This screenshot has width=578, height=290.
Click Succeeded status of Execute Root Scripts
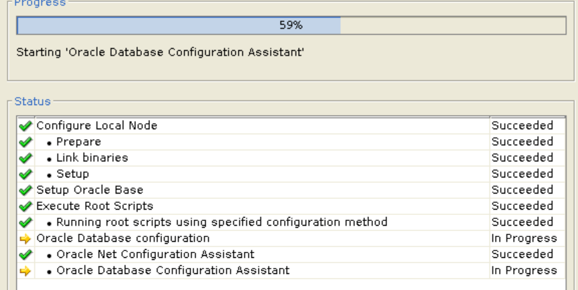(522, 206)
